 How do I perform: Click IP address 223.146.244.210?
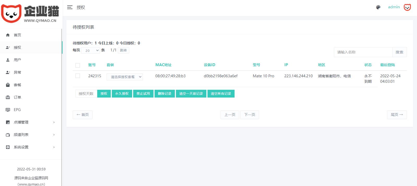coord(298,76)
